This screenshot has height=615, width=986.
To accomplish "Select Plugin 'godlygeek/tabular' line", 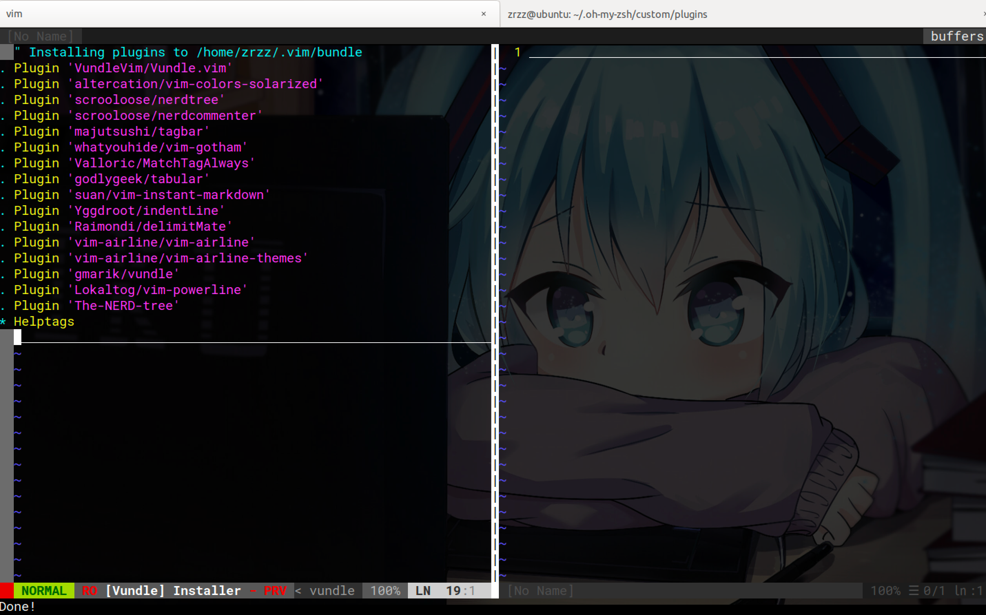I will [x=112, y=179].
